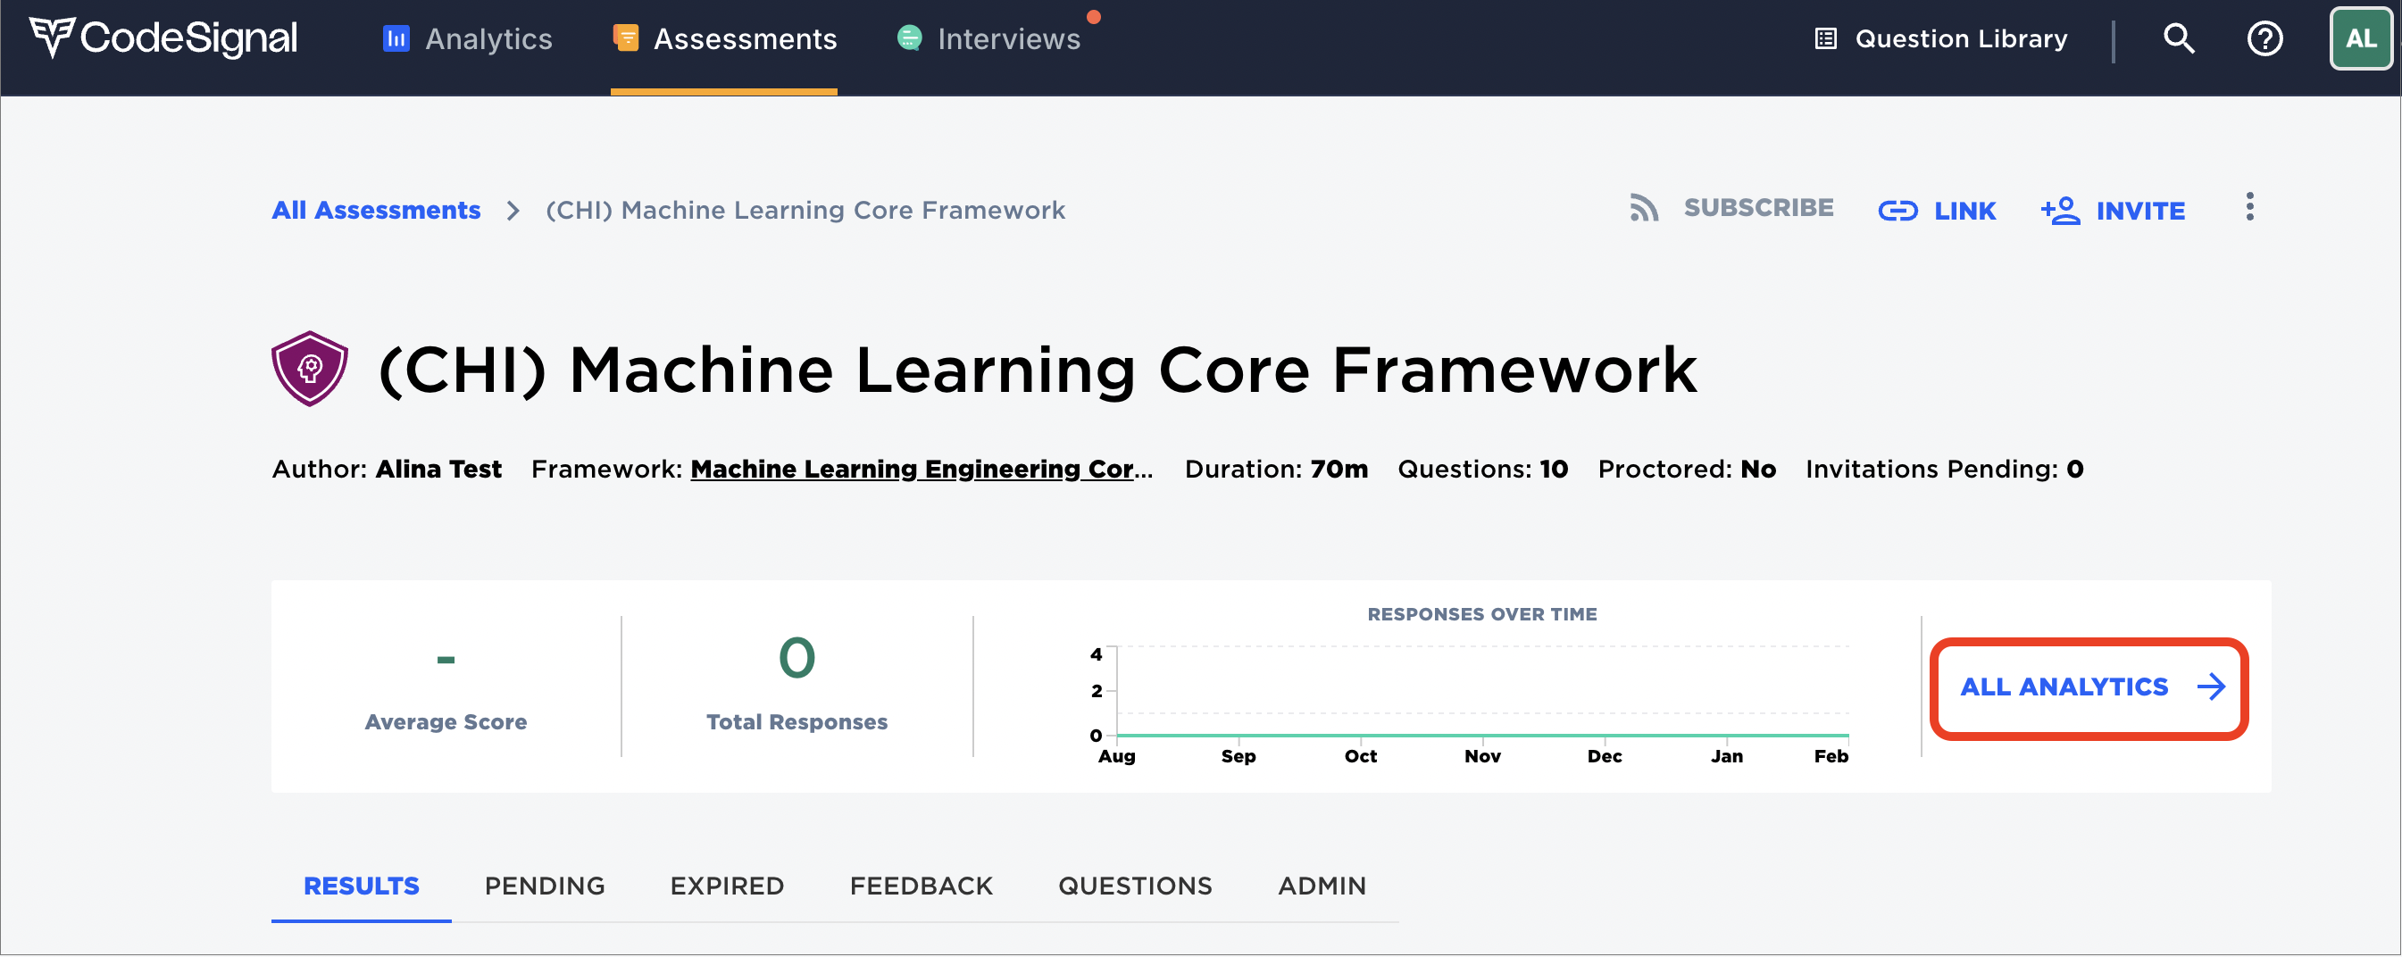Switch to the Feedback tab
This screenshot has height=957, width=2402.
click(x=922, y=886)
